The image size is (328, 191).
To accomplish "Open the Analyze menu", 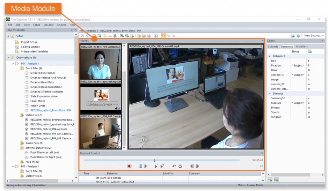I will point(61,25).
